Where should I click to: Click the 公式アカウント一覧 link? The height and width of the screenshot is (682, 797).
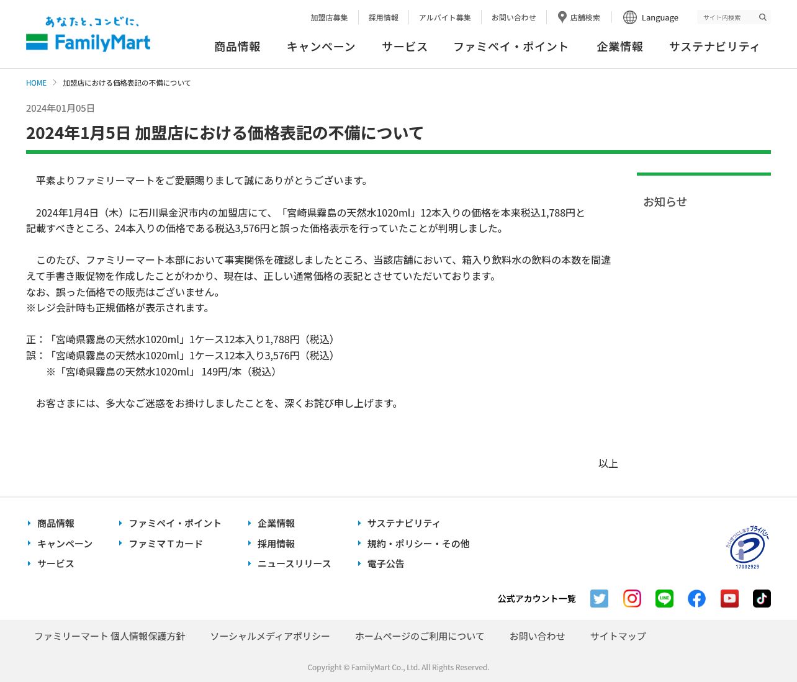[x=536, y=598]
